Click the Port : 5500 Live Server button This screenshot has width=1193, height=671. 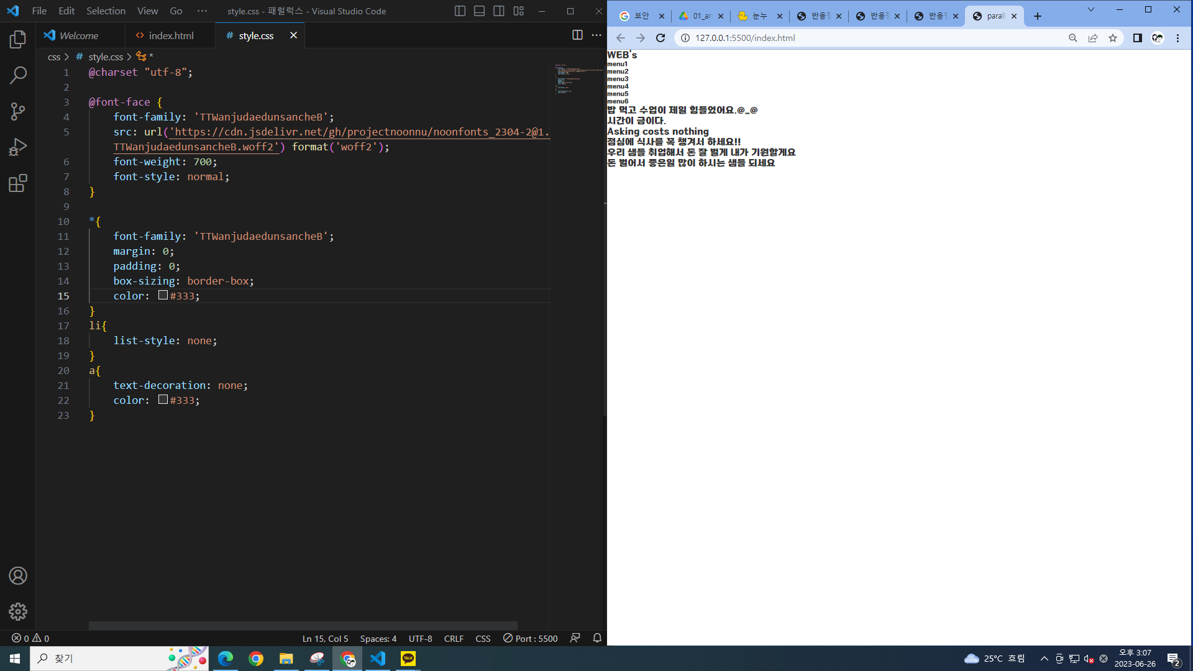pyautogui.click(x=530, y=638)
